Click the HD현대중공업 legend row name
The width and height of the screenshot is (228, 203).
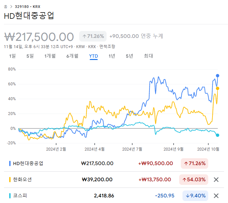(x=28, y=163)
